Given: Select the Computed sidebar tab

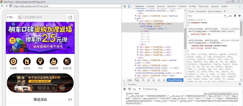Looking at the screenshot, I should pyautogui.click(x=201, y=11).
